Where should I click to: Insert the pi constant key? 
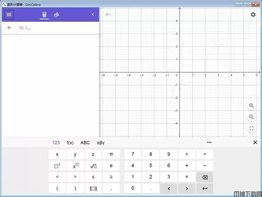(x=111, y=154)
